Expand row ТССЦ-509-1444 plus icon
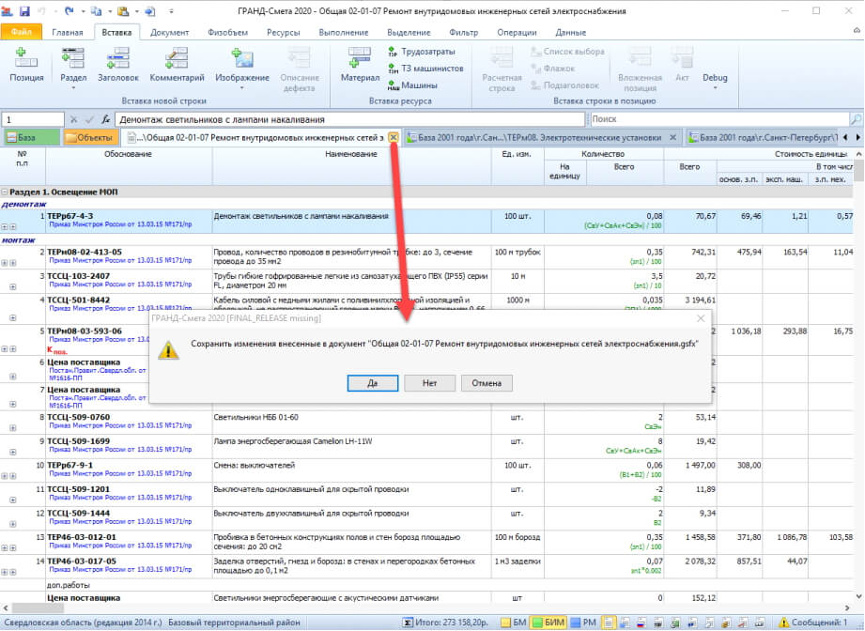 (x=13, y=524)
